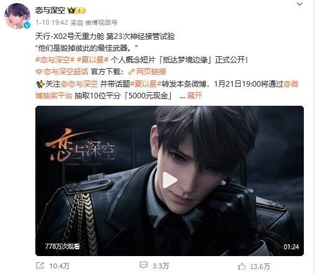Play the concept video
This screenshot has width=315, height=274.
(x=169, y=181)
